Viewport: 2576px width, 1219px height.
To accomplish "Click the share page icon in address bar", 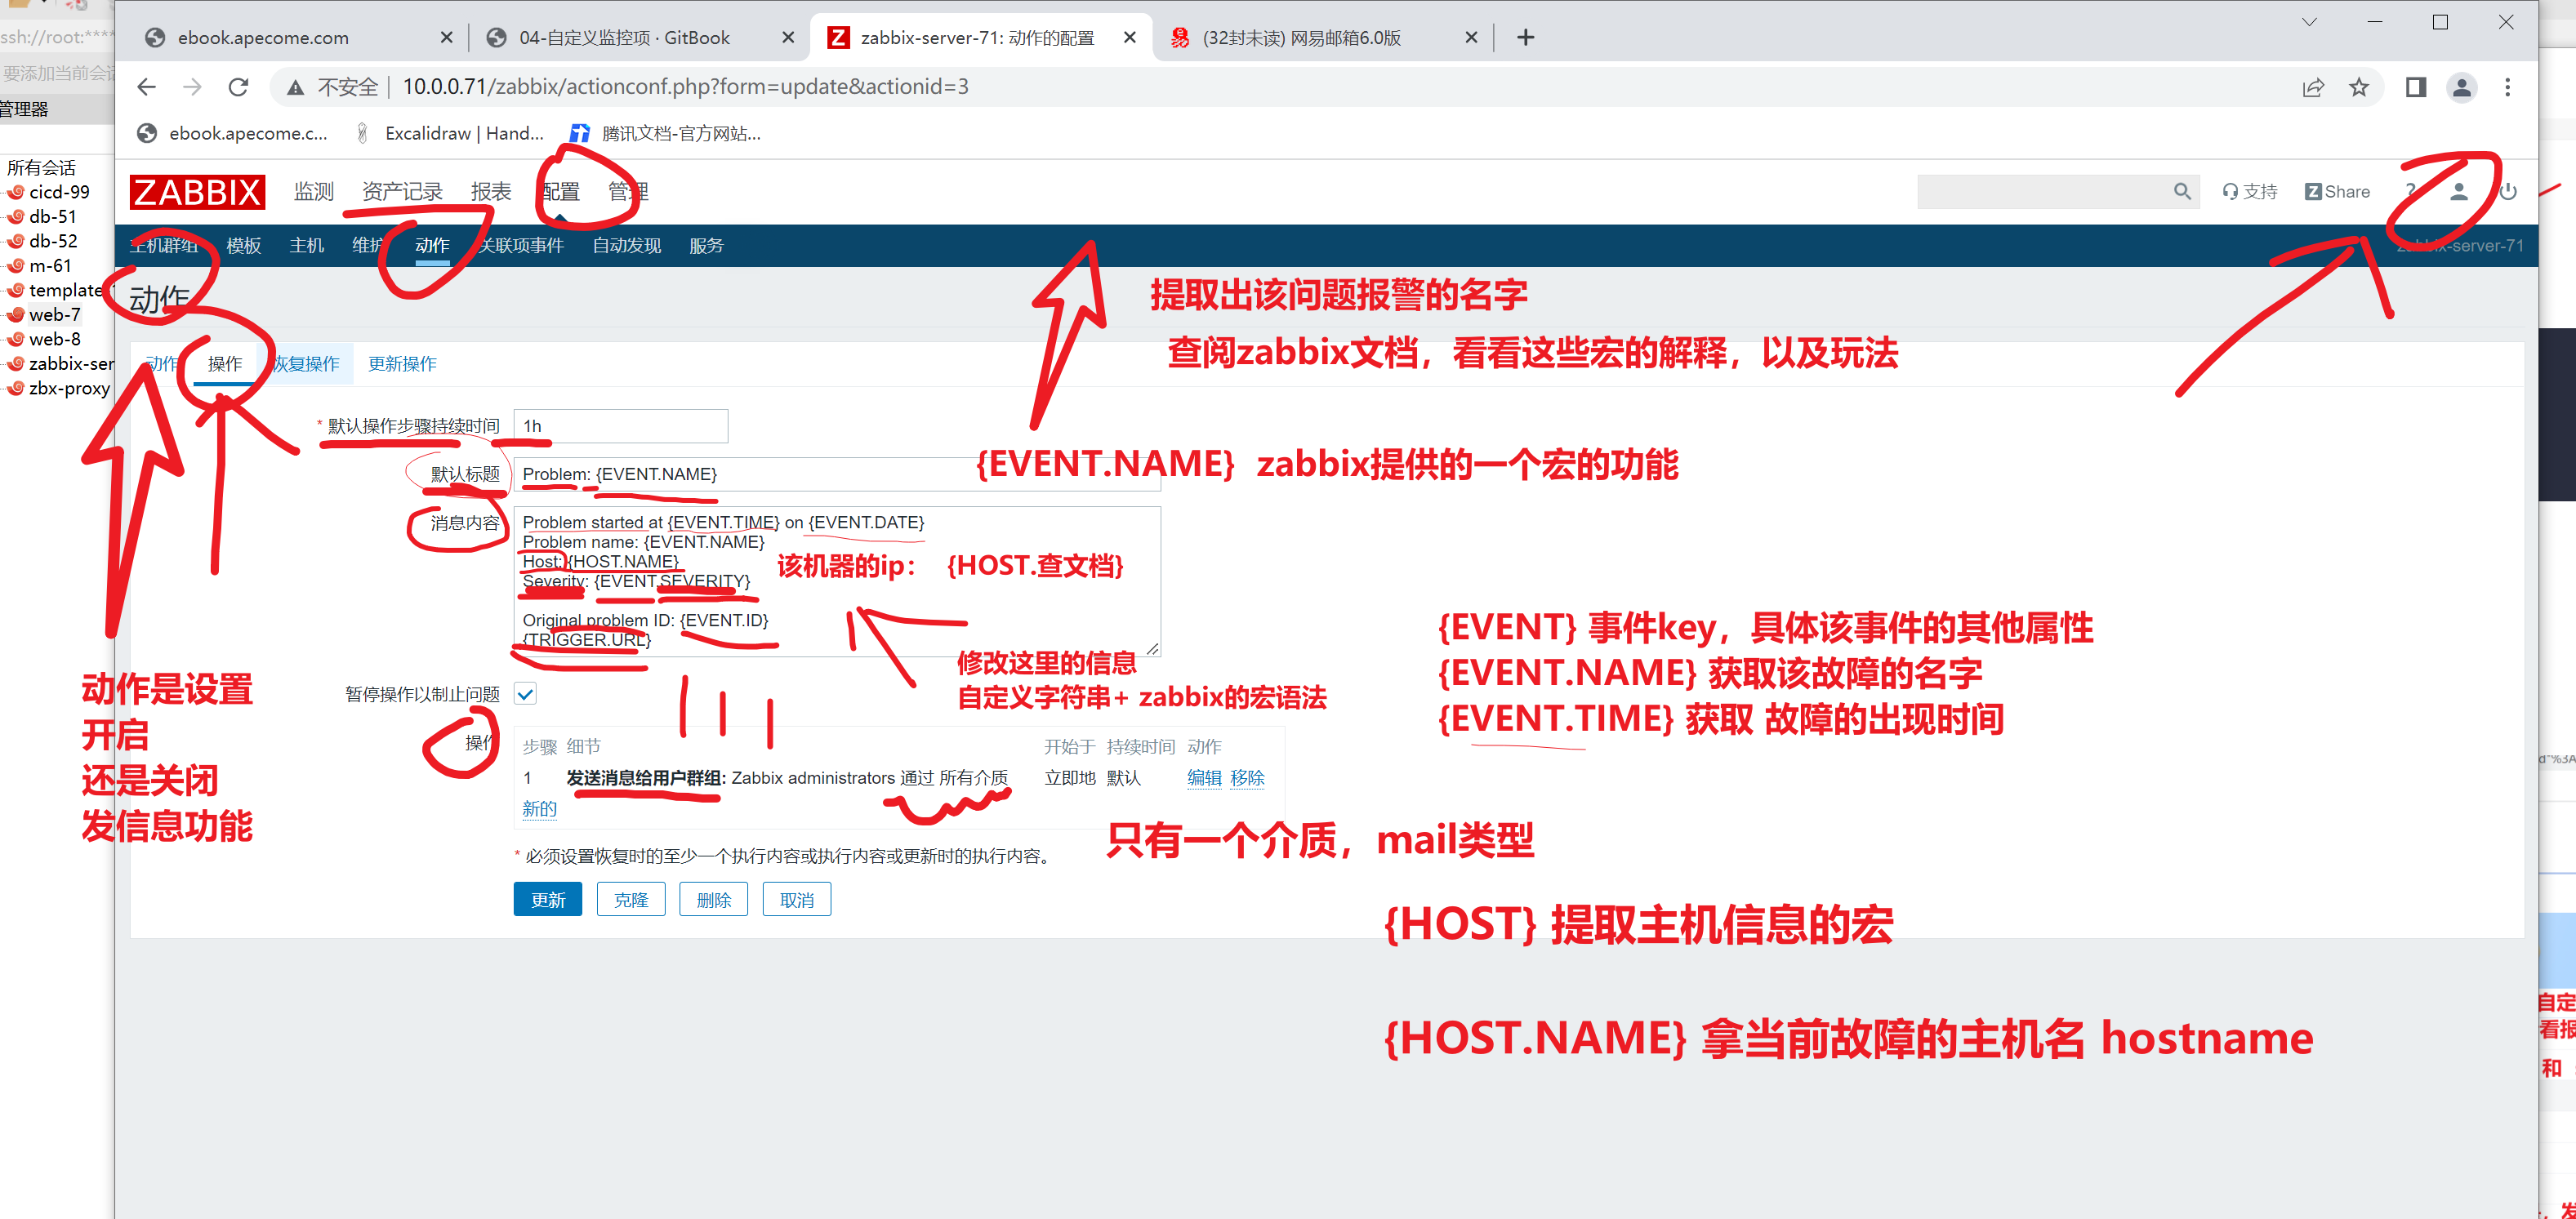I will 2312,87.
